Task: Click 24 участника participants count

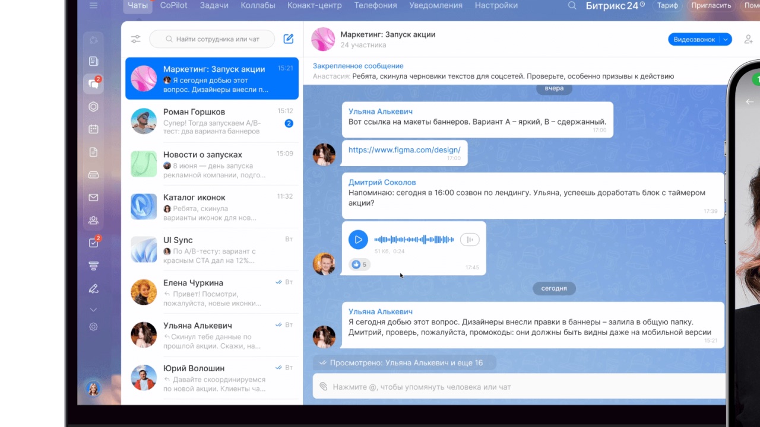Action: 363,45
